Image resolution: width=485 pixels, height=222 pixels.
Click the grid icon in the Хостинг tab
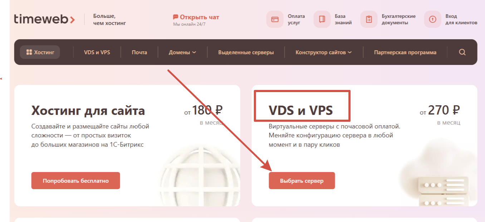point(29,52)
